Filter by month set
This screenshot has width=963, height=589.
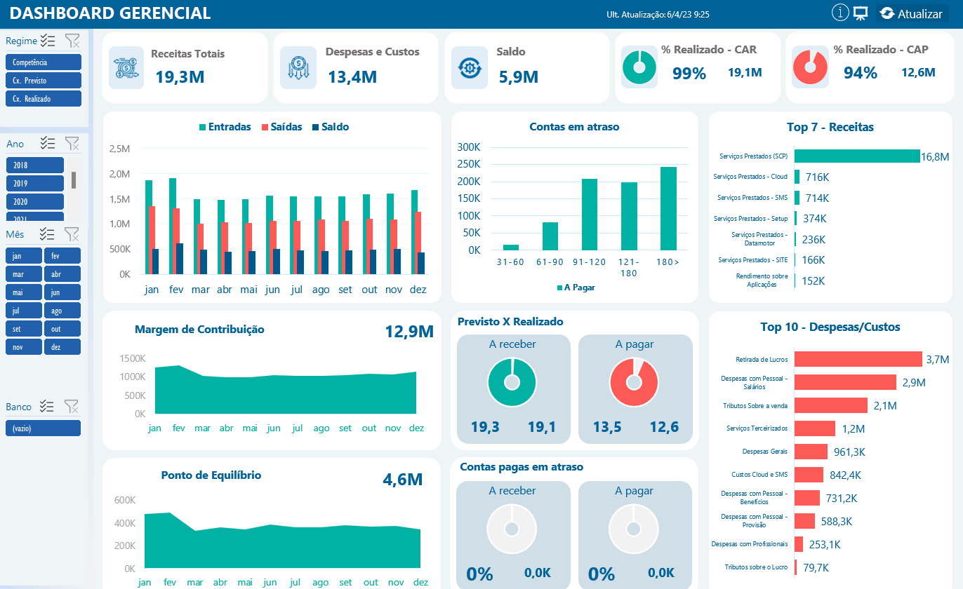(24, 329)
